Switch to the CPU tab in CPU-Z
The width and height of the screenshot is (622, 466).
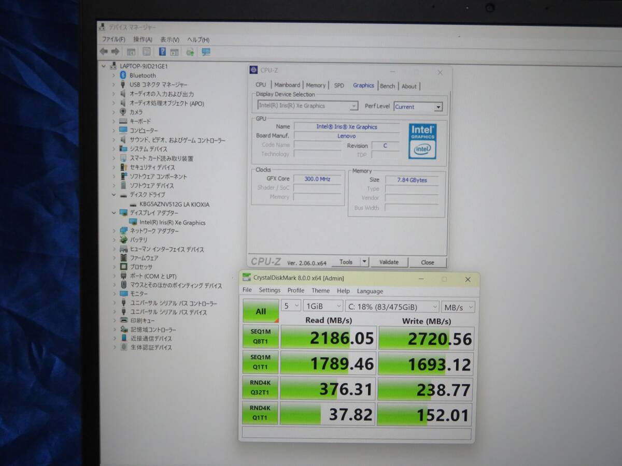(261, 85)
